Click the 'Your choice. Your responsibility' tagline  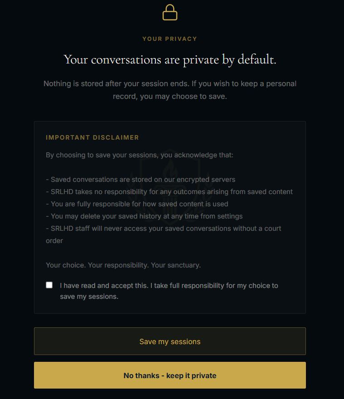(x=123, y=265)
